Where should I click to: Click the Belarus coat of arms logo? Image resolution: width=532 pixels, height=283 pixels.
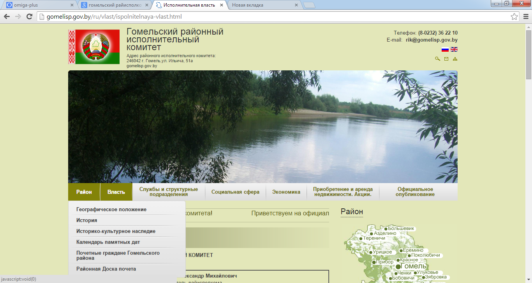coord(94,47)
